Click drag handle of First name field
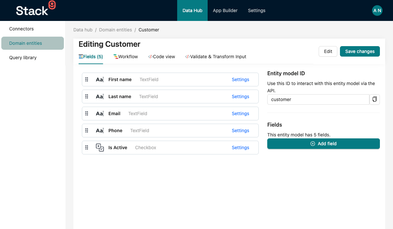The width and height of the screenshot is (393, 229). tap(87, 79)
